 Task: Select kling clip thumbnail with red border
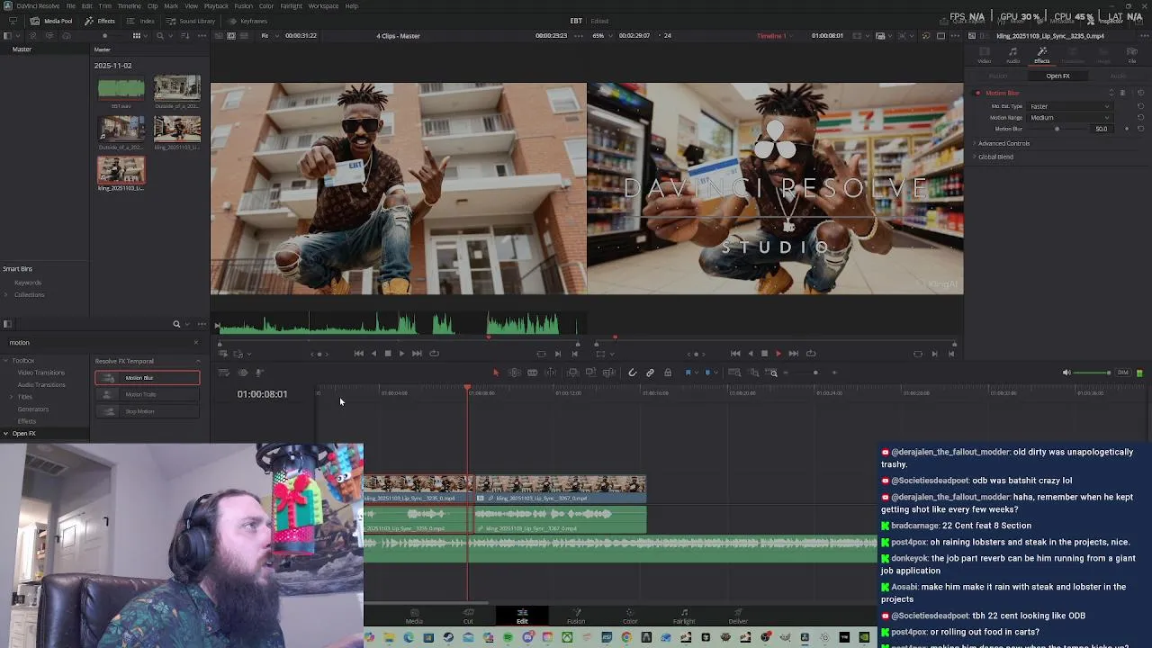click(121, 170)
